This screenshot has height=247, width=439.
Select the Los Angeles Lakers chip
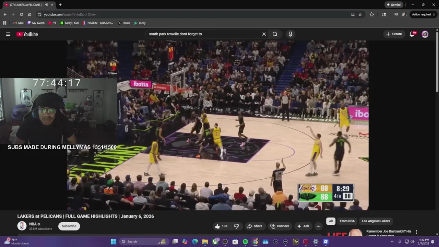[376, 221]
